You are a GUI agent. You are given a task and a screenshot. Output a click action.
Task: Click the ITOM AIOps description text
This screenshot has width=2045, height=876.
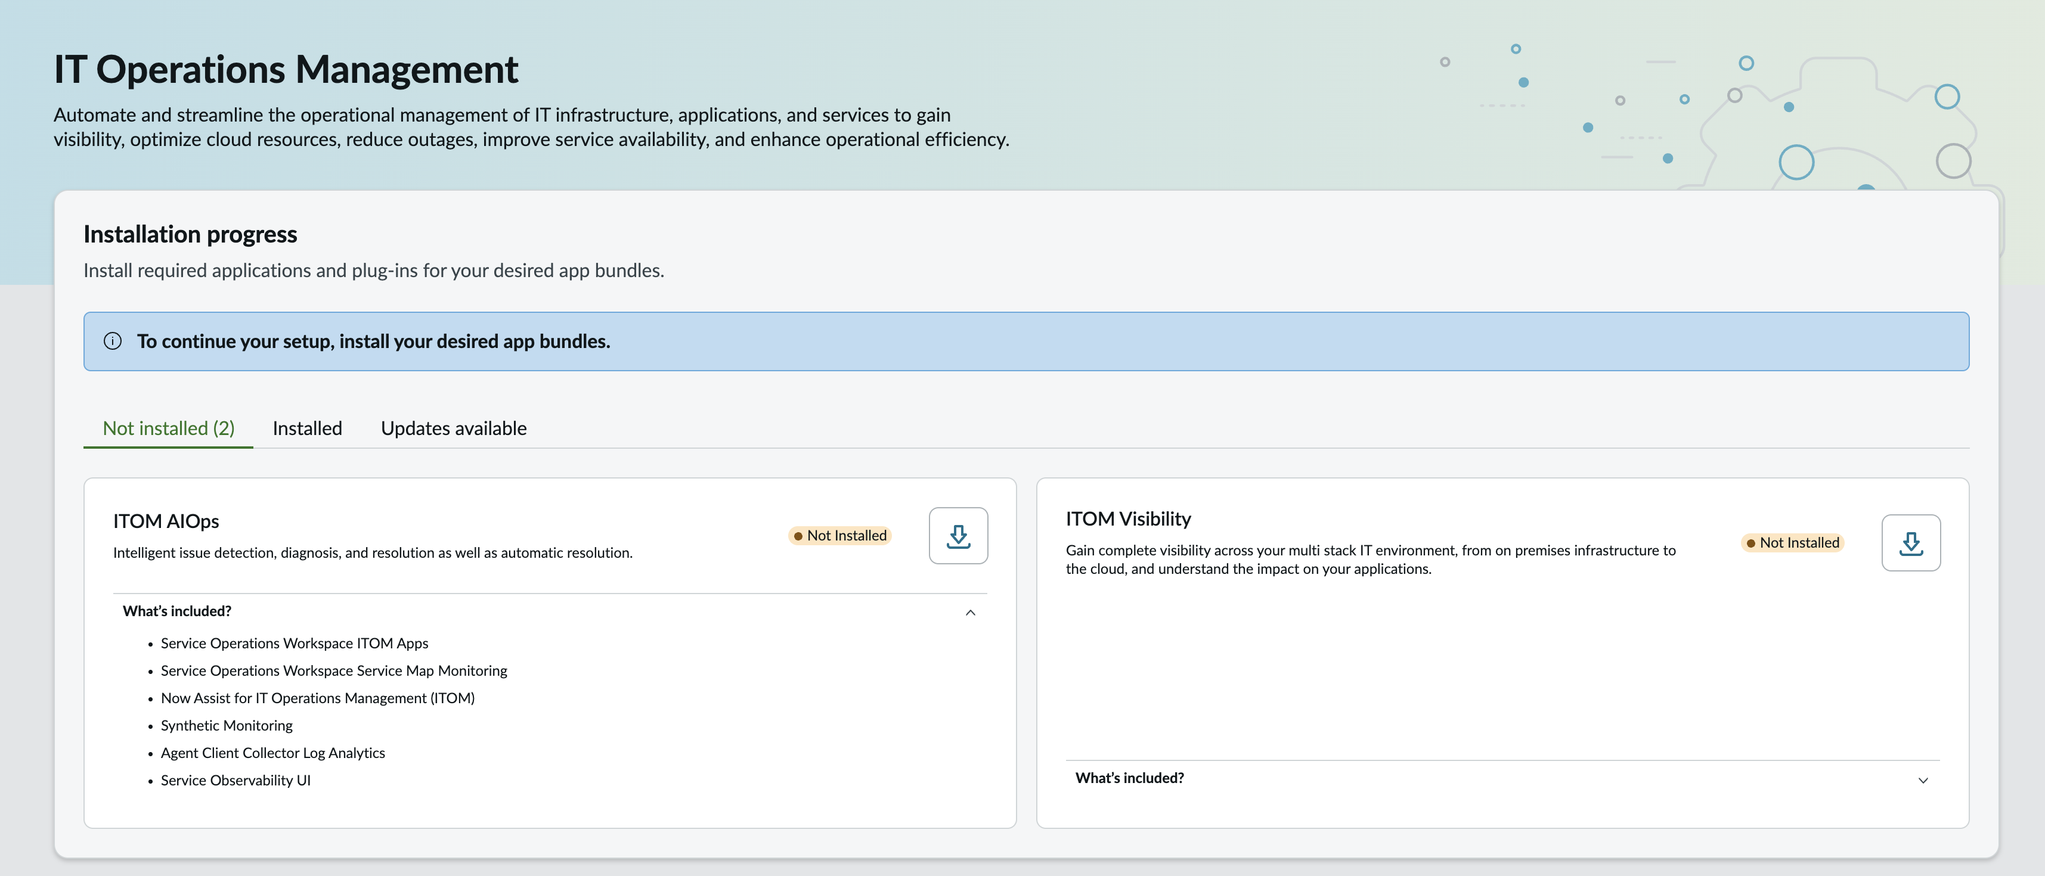pos(373,553)
